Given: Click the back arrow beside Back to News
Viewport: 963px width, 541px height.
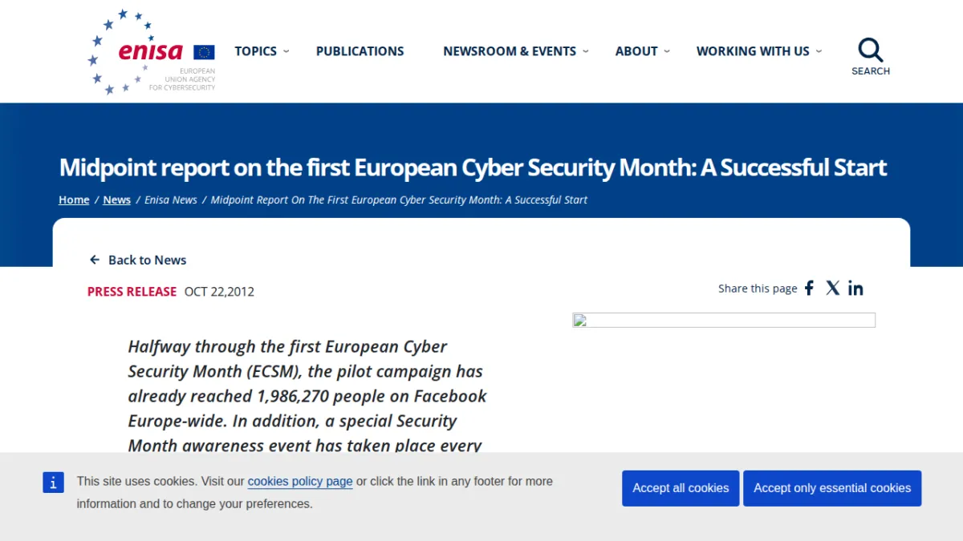Looking at the screenshot, I should coord(95,260).
